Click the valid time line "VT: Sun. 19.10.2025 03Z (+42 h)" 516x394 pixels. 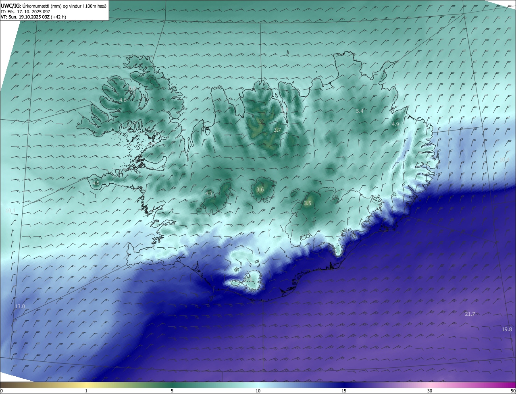[x=33, y=17]
